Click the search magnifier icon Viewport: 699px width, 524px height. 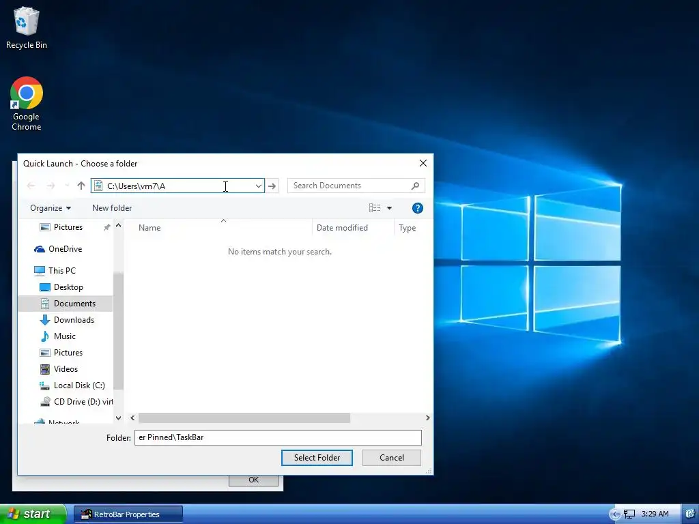(x=415, y=186)
